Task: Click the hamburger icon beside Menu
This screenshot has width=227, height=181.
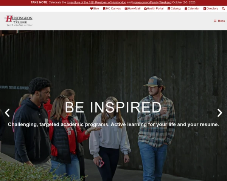Action: coord(215,21)
